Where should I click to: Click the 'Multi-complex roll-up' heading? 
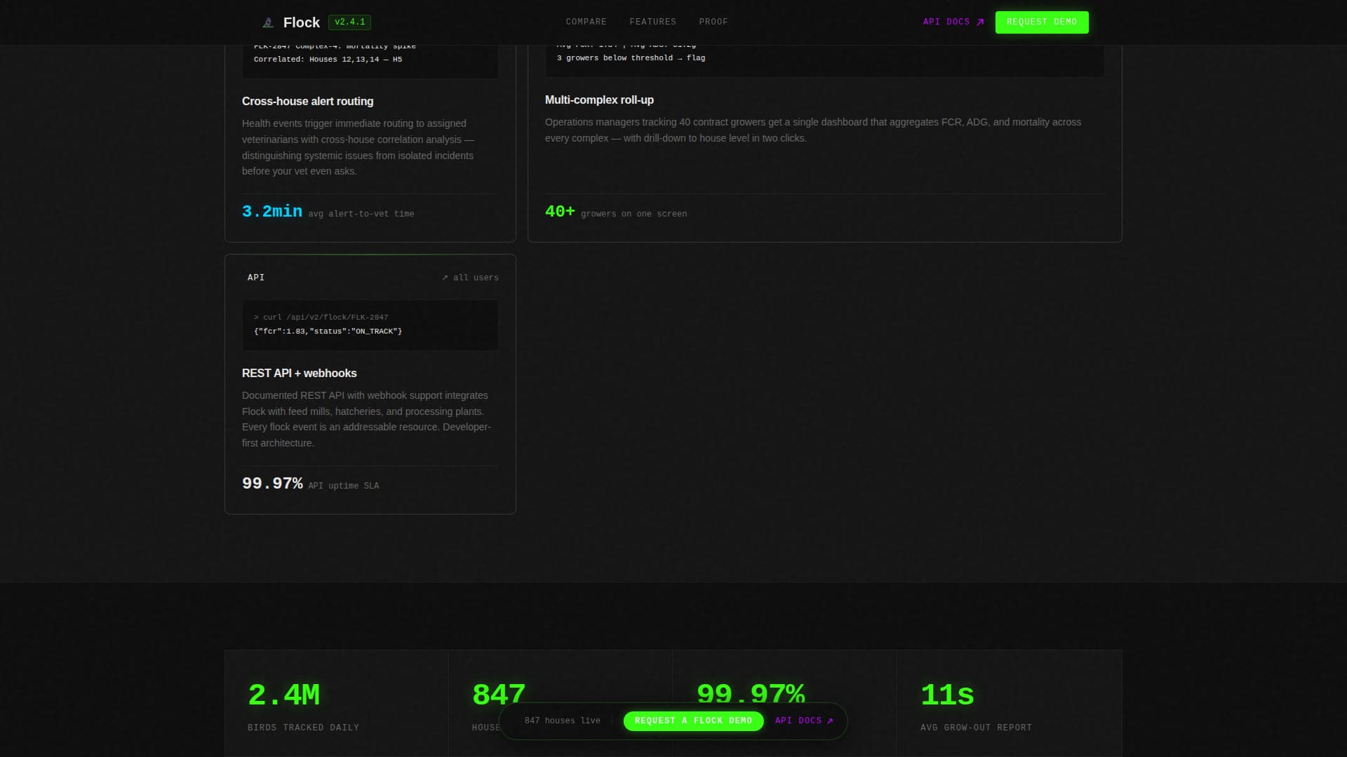pyautogui.click(x=599, y=100)
